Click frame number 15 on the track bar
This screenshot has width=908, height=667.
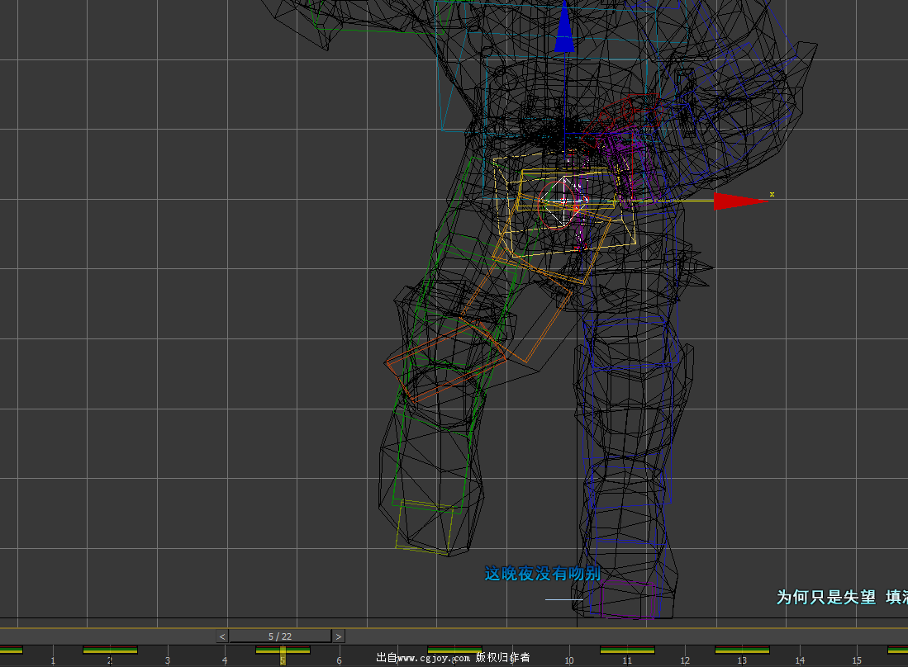coord(857,660)
